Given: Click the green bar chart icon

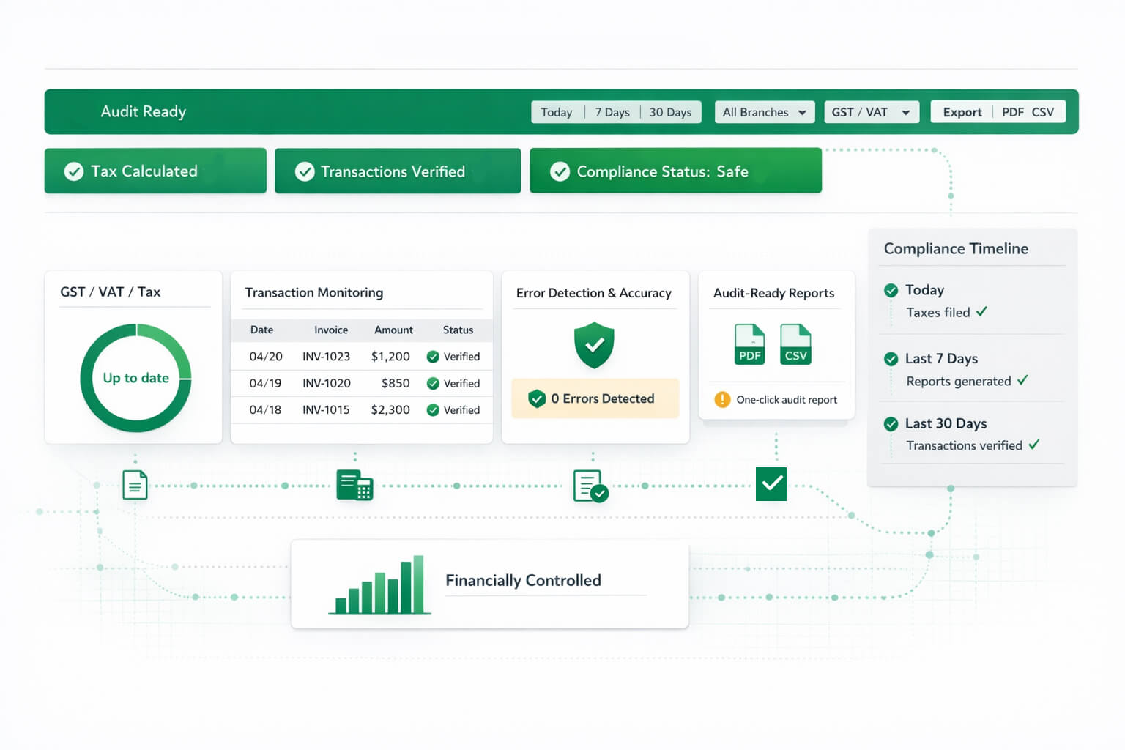Looking at the screenshot, I should 379,584.
